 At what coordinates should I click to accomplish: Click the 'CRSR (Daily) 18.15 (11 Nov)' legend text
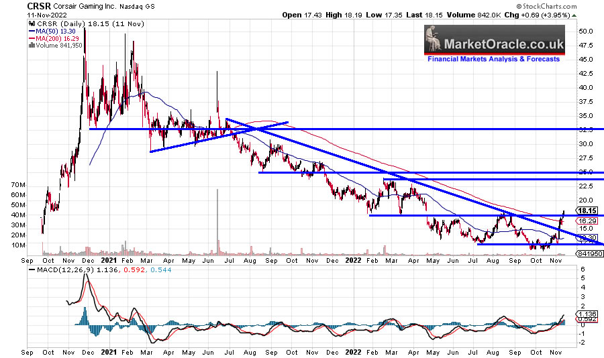[90, 23]
